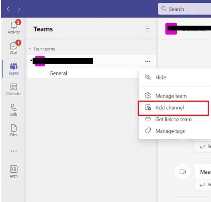211x202 pixels.
Task: Choose Manage tags from the menu
Action: 175,131
